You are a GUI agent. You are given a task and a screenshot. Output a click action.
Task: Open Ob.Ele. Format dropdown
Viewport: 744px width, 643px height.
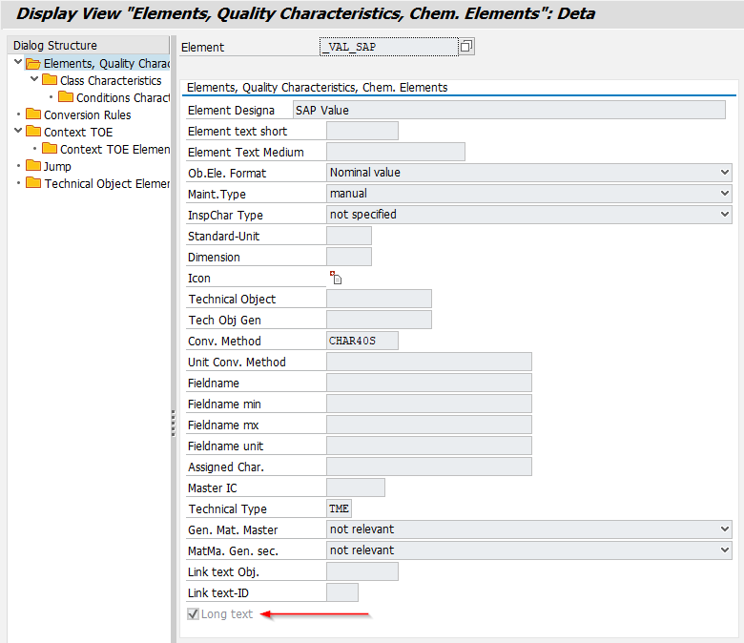726,173
